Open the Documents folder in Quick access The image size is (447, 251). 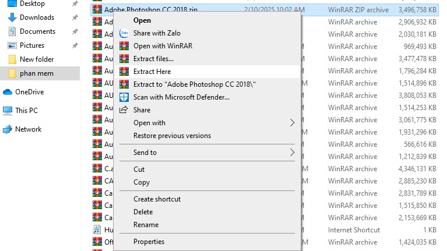[37, 31]
